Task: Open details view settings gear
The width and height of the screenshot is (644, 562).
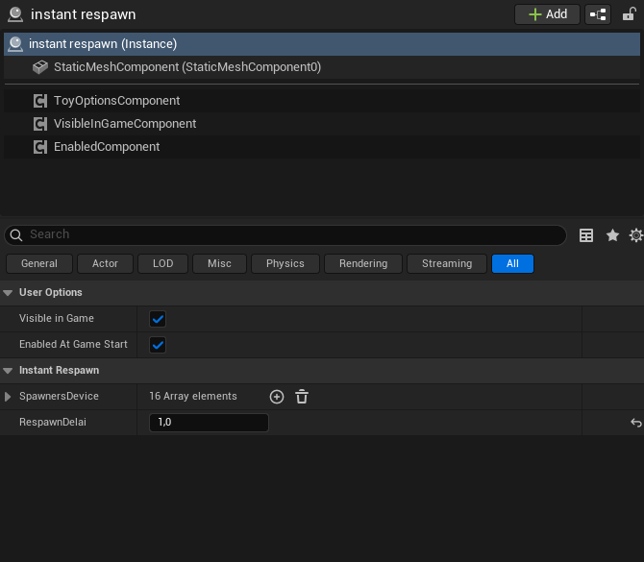Action: point(635,235)
